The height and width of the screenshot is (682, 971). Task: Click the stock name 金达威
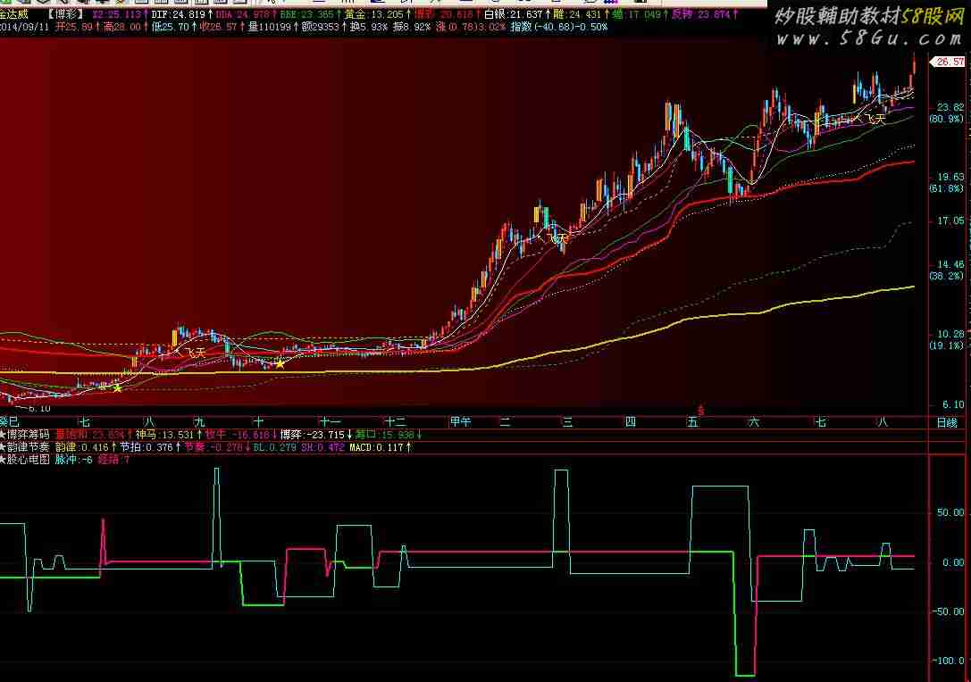pyautogui.click(x=14, y=14)
